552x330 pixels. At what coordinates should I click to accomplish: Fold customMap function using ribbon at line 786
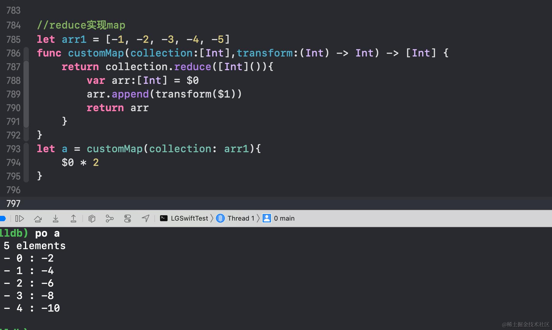(x=26, y=53)
